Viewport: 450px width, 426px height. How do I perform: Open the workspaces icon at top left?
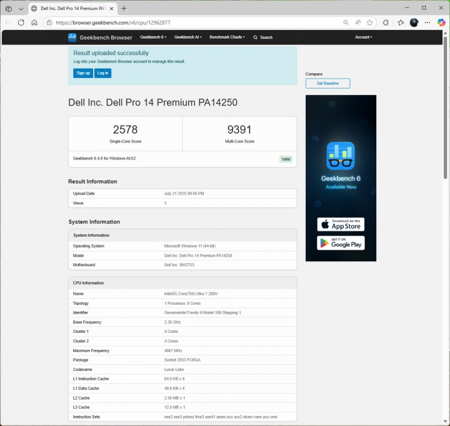9,9
